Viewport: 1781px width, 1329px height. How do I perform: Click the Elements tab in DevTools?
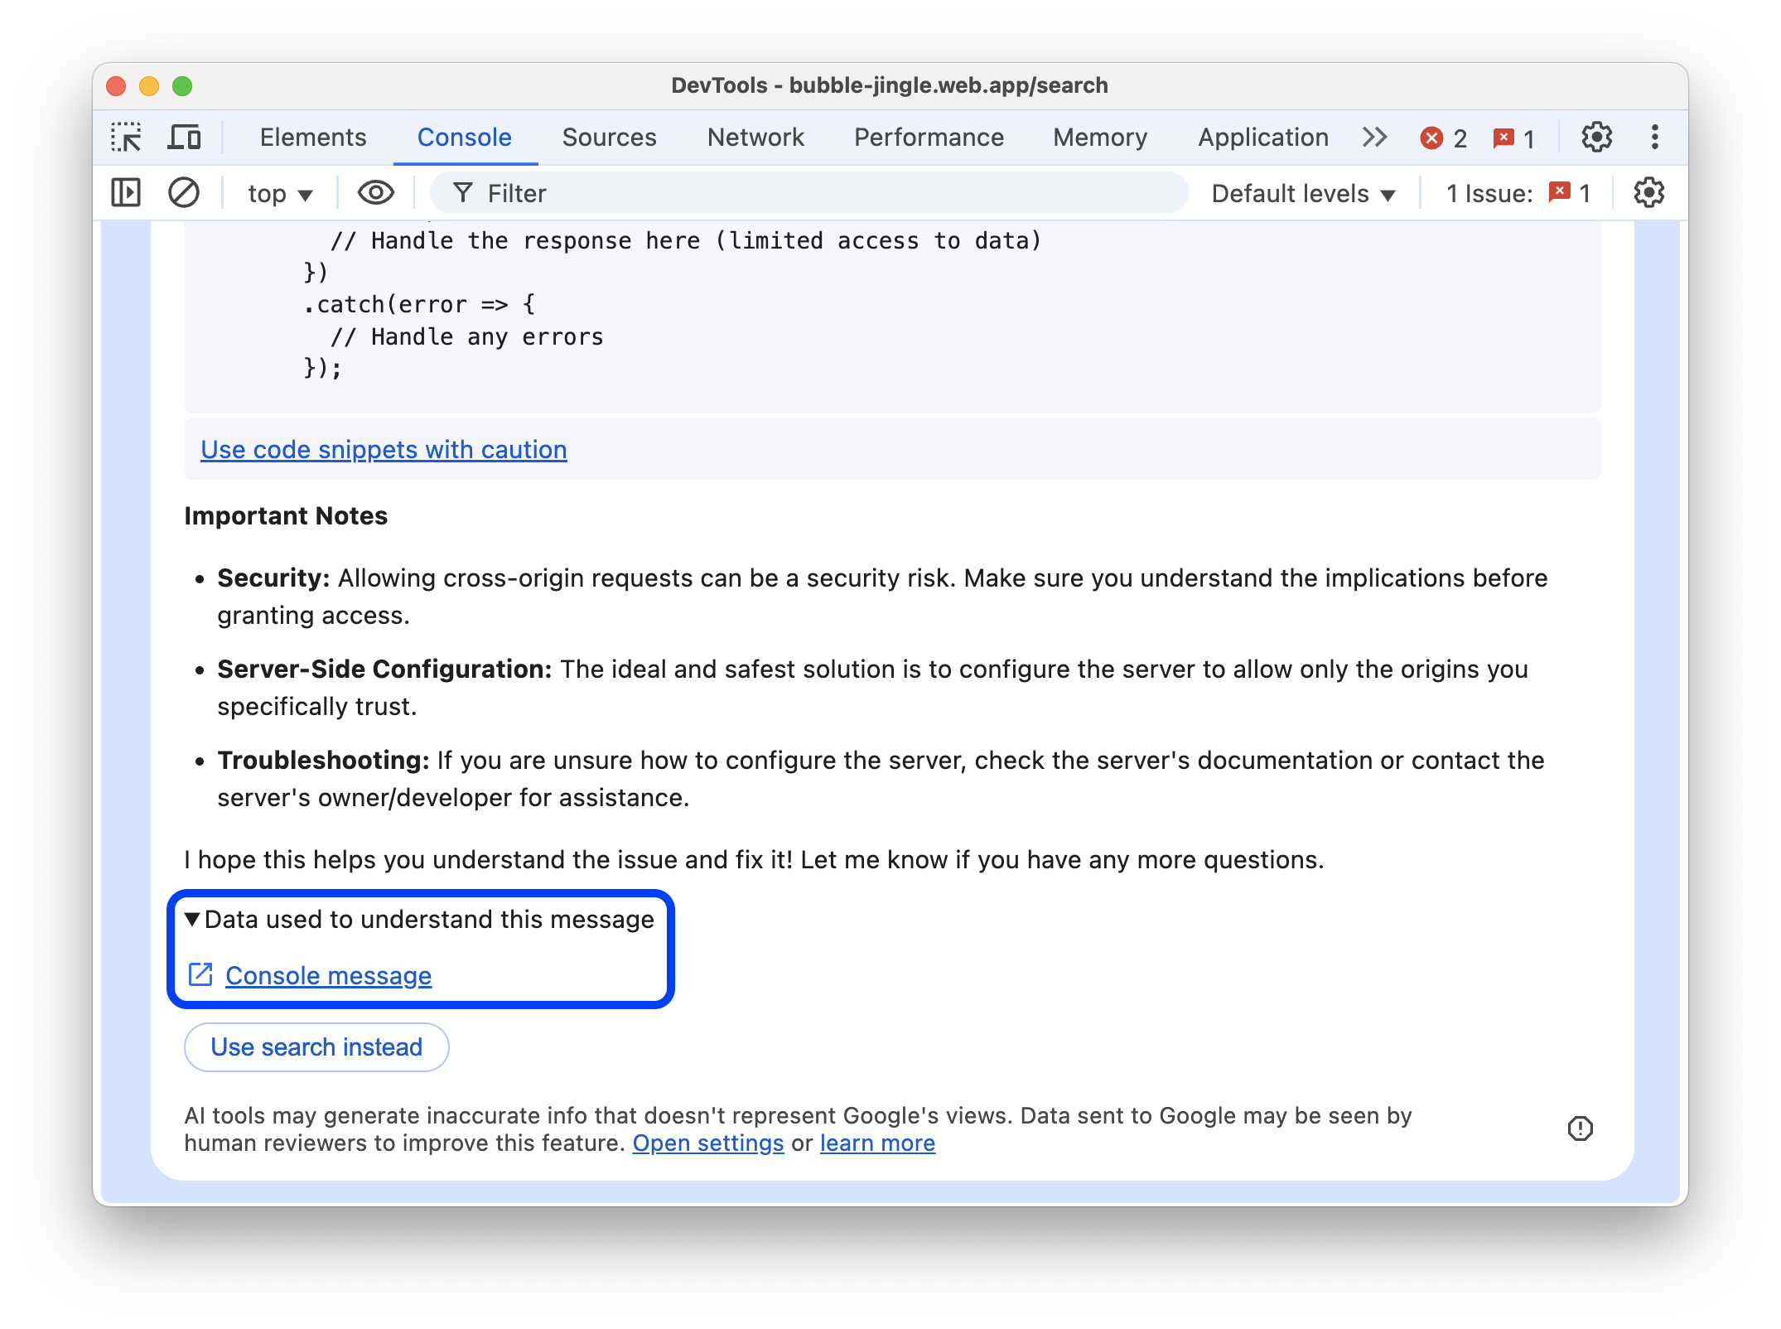(314, 137)
